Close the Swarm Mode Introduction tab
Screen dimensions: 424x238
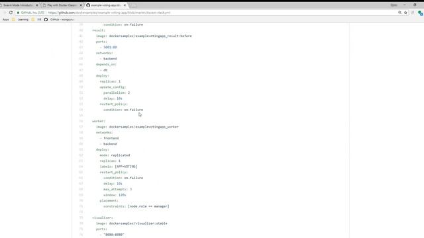click(37, 5)
